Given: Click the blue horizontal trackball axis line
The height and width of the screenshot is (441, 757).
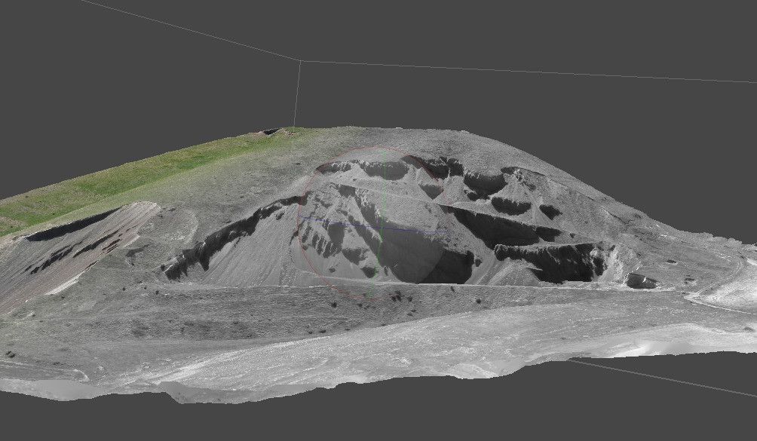Looking at the screenshot, I should coord(339,222).
